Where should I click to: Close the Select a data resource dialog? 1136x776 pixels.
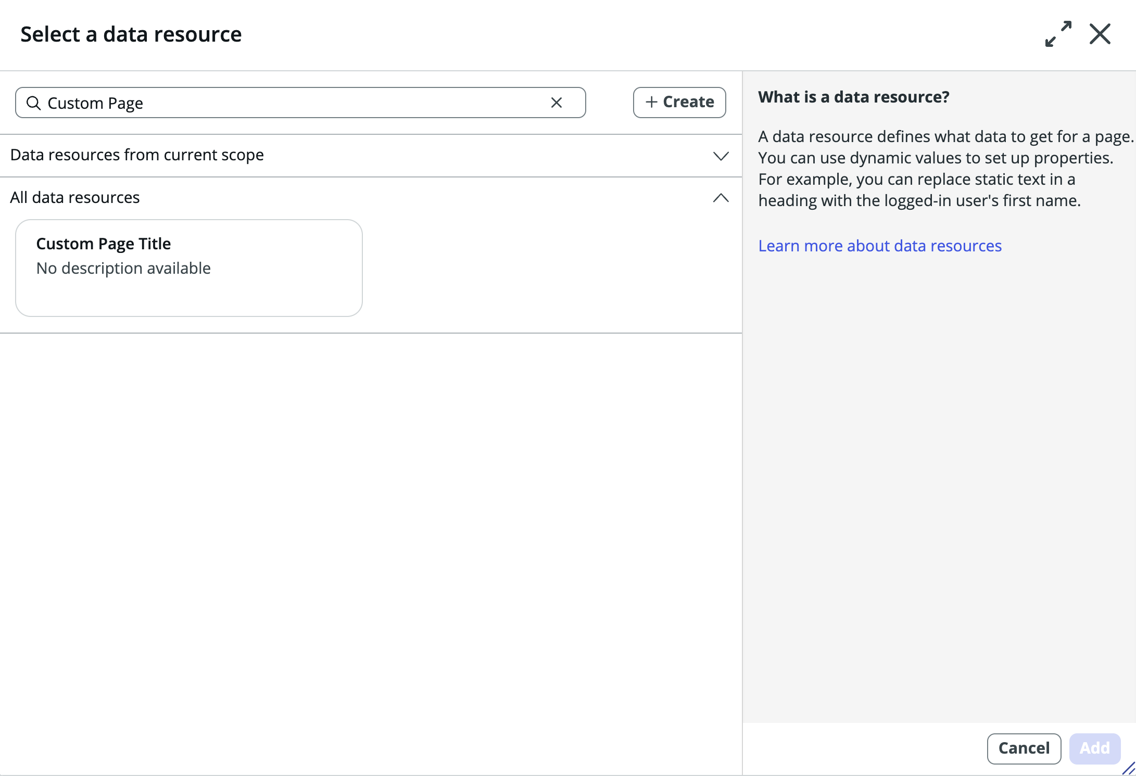click(1100, 33)
